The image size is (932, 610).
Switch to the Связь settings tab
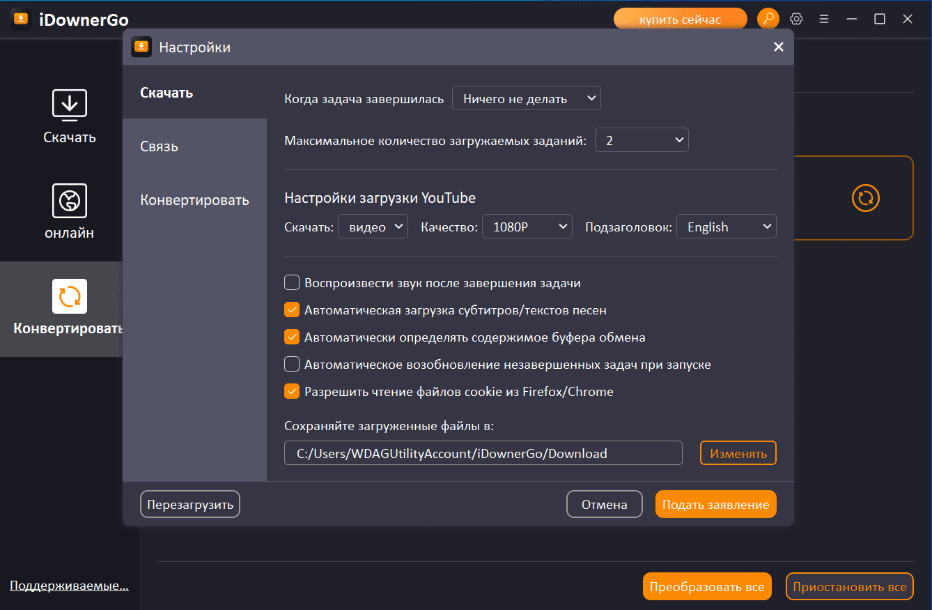(x=194, y=146)
